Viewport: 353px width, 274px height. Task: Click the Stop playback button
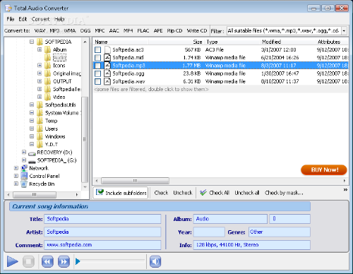29,261
